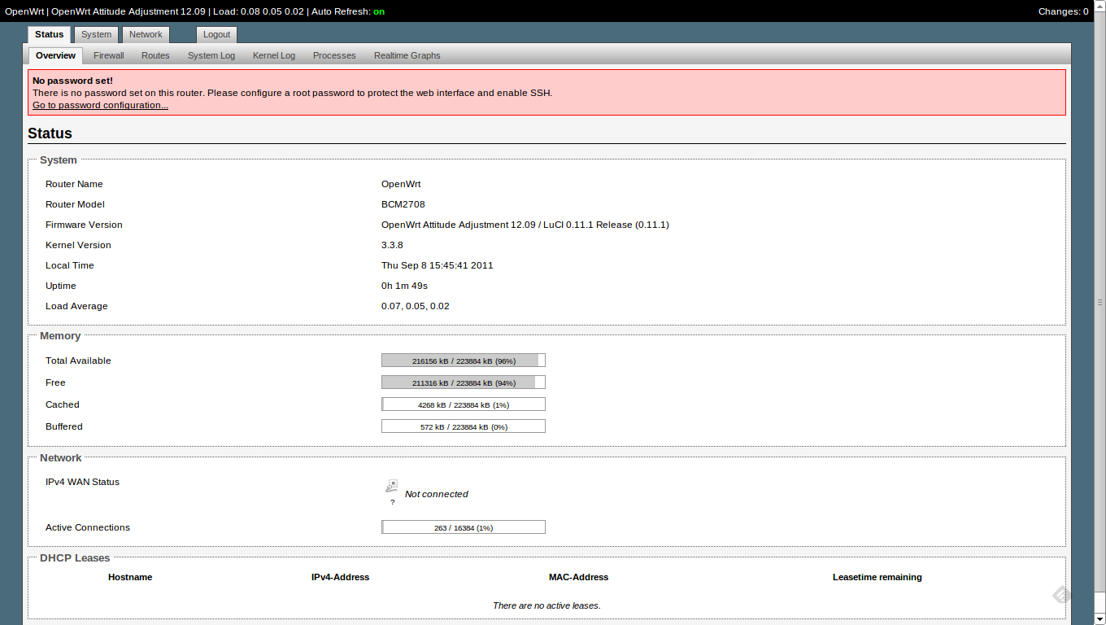Click the uptime value '0h 1m 49s'
Image resolution: width=1106 pixels, height=625 pixels.
click(404, 286)
